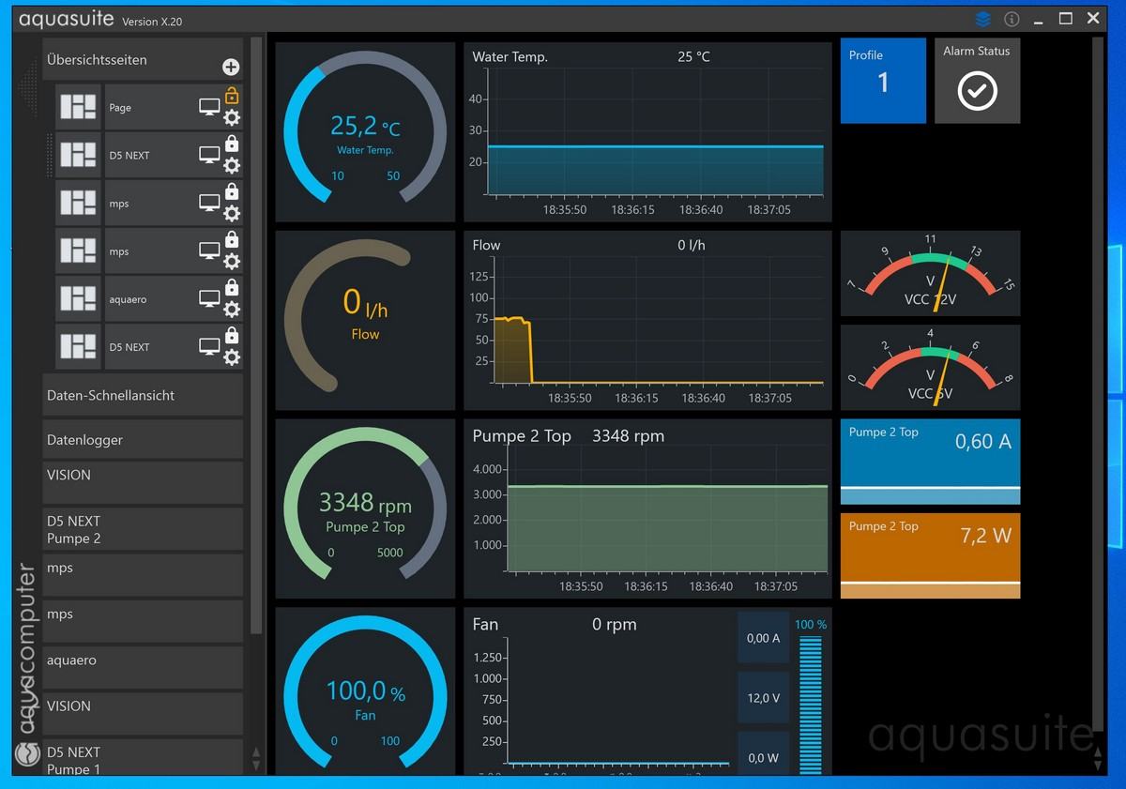The image size is (1126, 789).
Task: Click the Water Temp. 25,2 °C gauge
Action: pyautogui.click(x=365, y=132)
